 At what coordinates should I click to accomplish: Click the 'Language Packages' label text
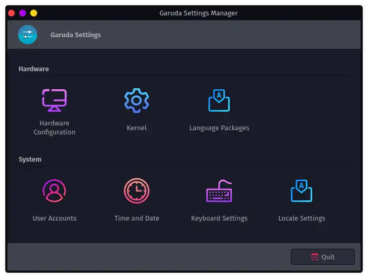click(219, 128)
